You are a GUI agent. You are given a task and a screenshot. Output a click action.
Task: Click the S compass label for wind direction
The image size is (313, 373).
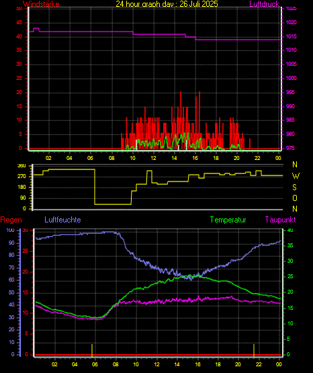tap(295, 188)
